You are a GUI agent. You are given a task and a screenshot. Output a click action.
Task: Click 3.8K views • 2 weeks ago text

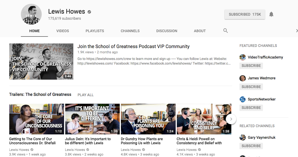pyautogui.click(x=84, y=154)
